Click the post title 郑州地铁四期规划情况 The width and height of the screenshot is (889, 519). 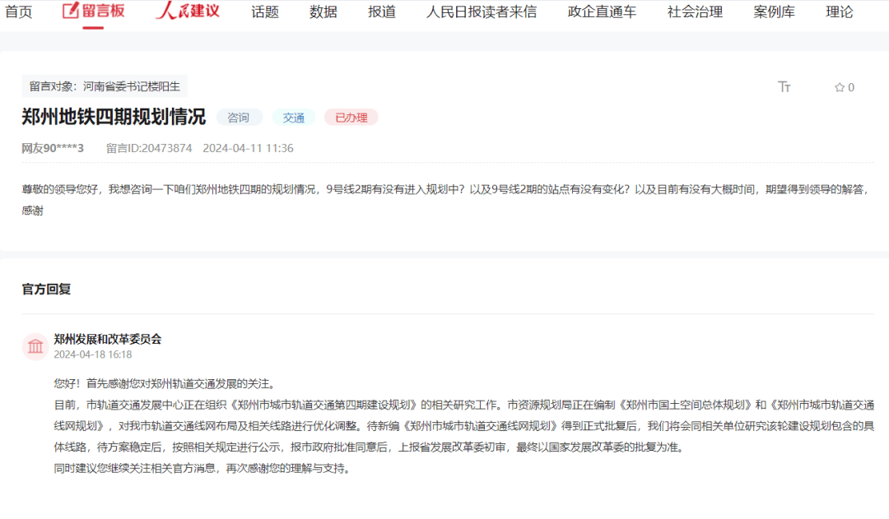[114, 117]
